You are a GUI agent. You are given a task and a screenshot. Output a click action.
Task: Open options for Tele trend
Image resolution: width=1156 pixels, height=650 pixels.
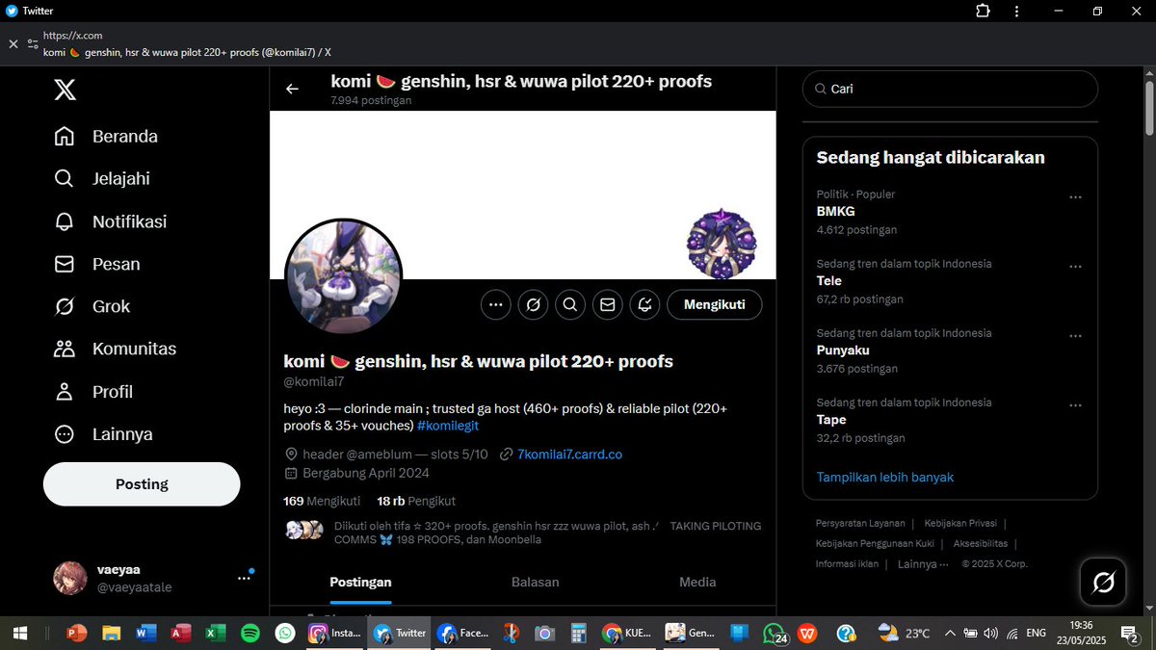tap(1075, 267)
